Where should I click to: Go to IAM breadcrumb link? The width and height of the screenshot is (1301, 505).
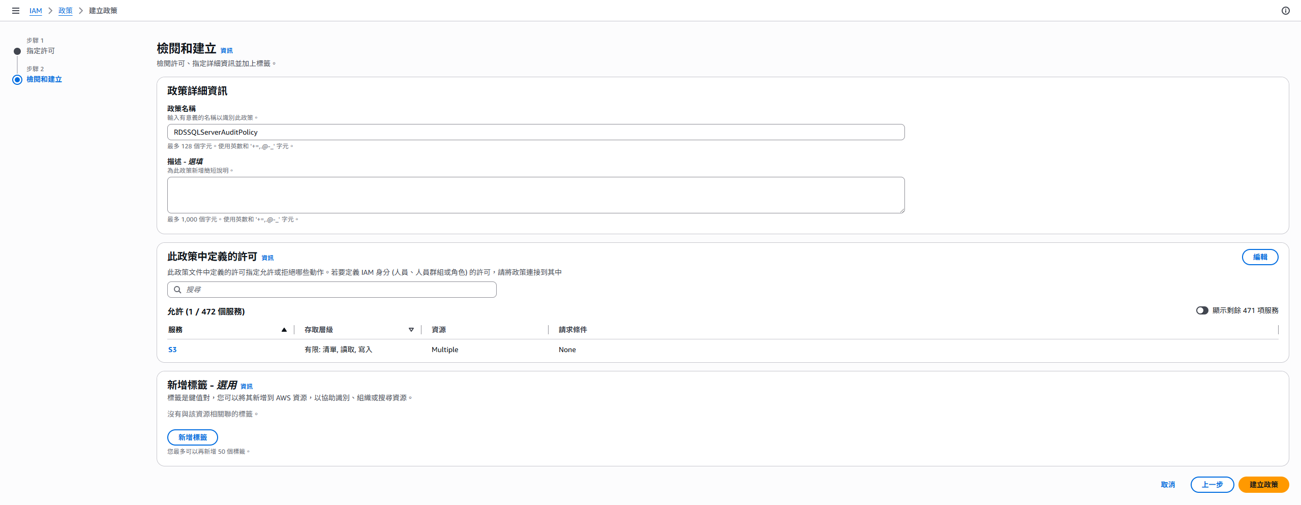(36, 11)
